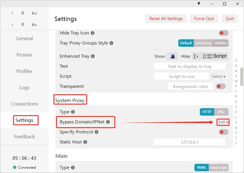Click info icon next to Enhanced Tray
The image size is (244, 173).
click(93, 56)
